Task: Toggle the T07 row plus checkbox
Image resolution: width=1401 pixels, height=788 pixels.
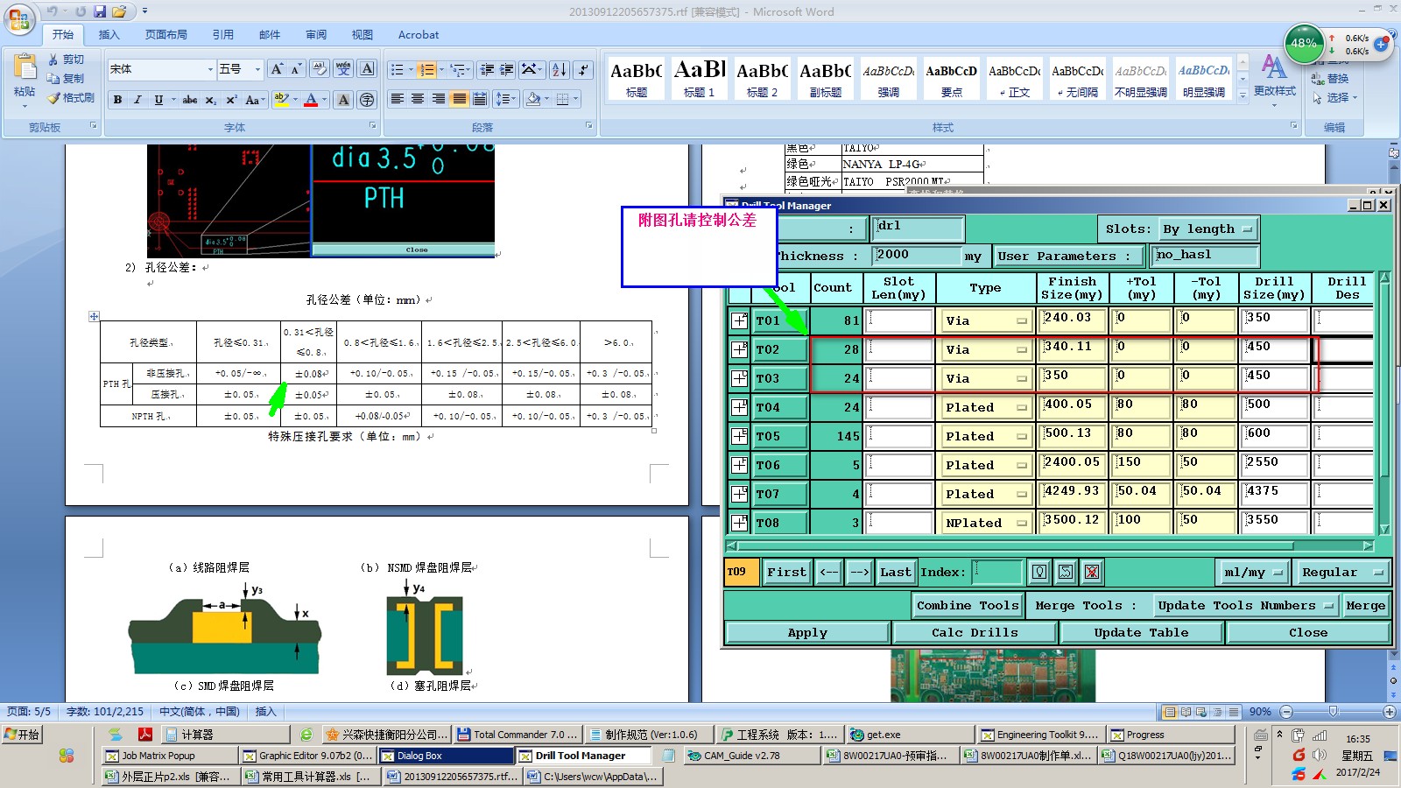Action: point(739,494)
